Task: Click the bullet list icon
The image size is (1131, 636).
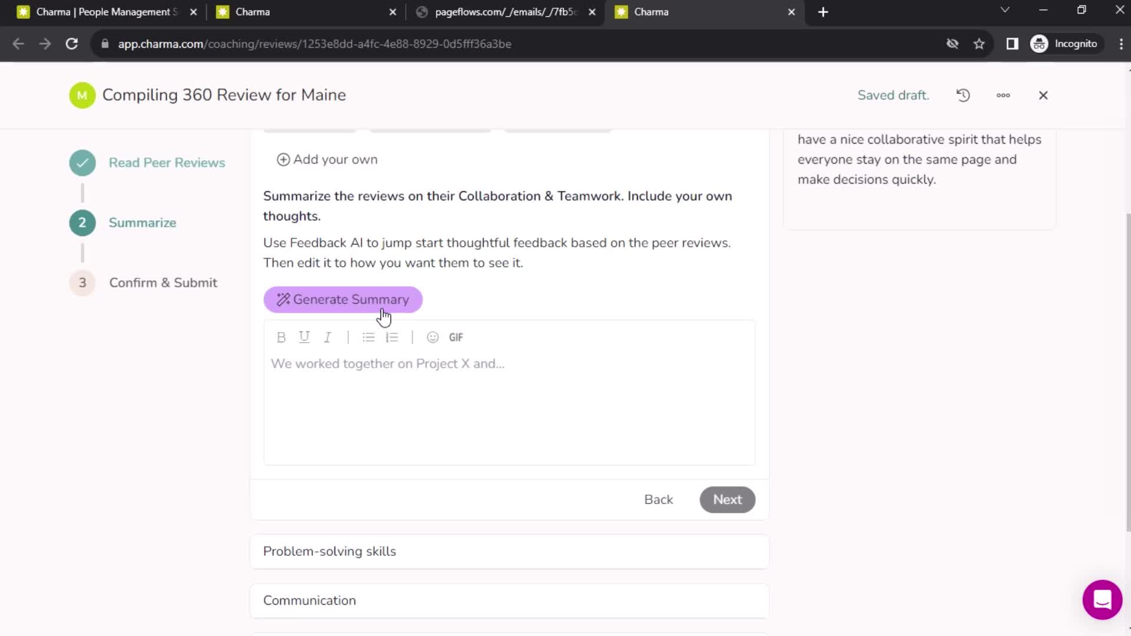Action: [368, 337]
